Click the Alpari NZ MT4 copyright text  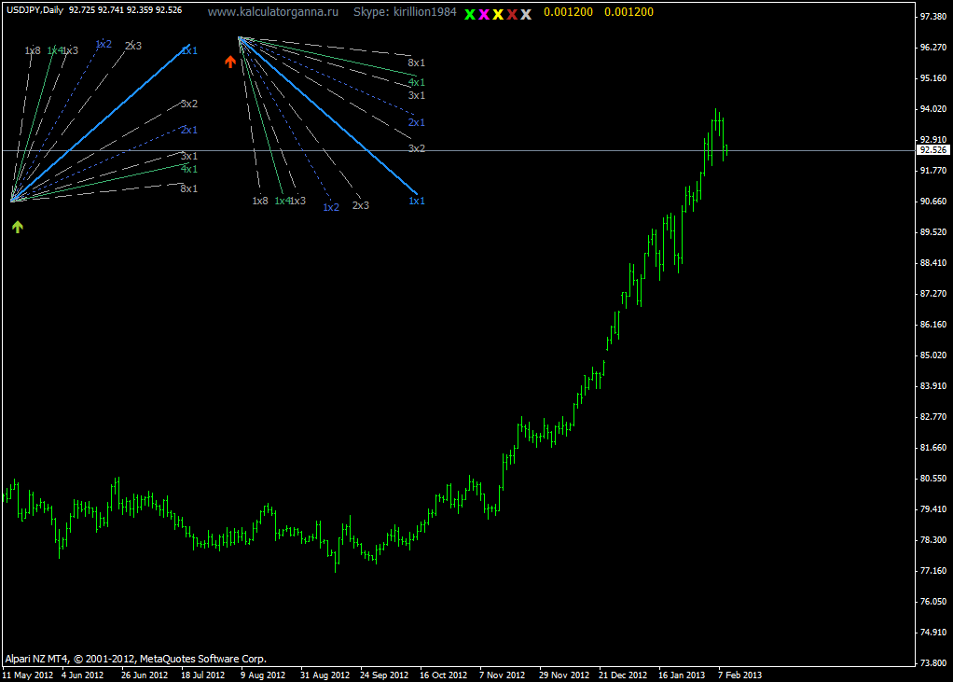[135, 658]
